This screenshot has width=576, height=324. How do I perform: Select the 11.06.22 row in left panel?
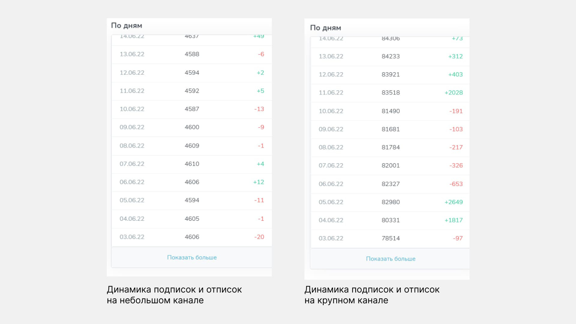pyautogui.click(x=191, y=91)
